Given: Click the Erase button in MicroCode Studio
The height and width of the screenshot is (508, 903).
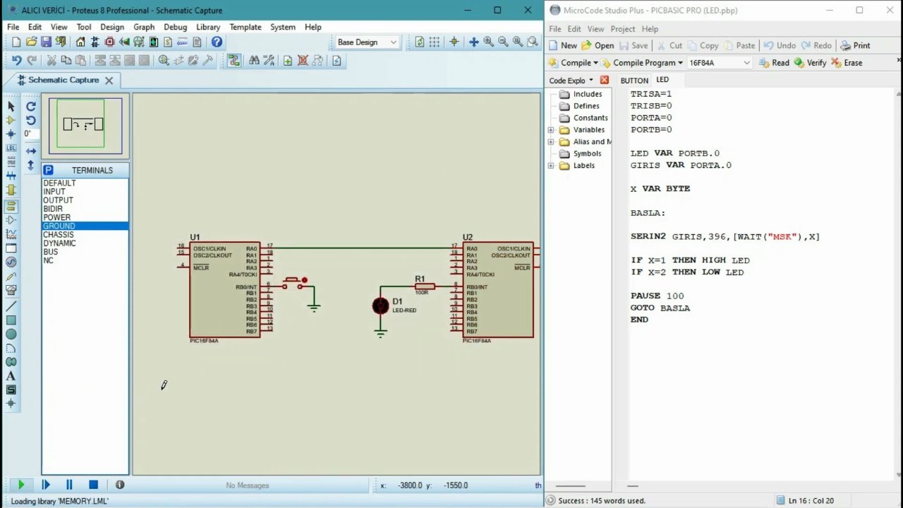Looking at the screenshot, I should [847, 63].
